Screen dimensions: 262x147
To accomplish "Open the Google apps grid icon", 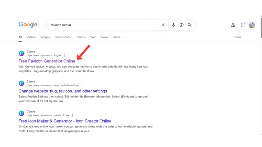I will click(243, 25).
